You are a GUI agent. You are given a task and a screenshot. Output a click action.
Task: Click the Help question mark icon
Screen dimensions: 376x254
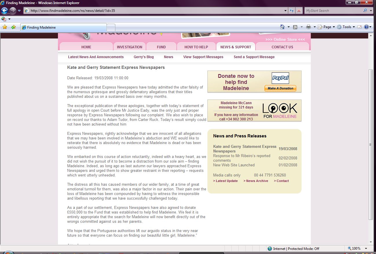[x=366, y=27]
